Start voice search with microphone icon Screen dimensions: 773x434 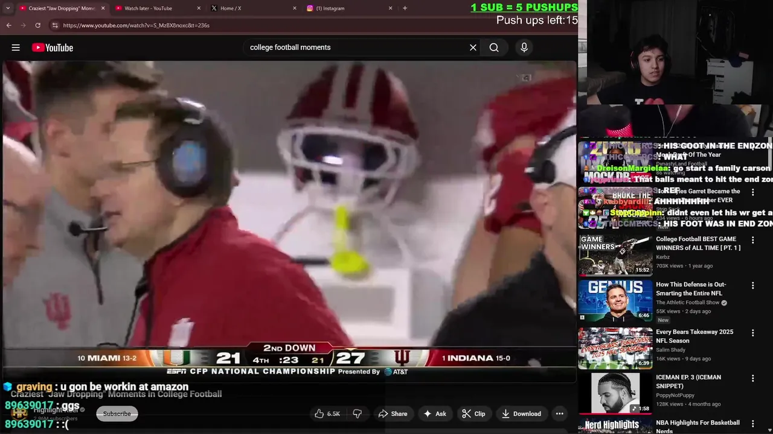pos(524,48)
